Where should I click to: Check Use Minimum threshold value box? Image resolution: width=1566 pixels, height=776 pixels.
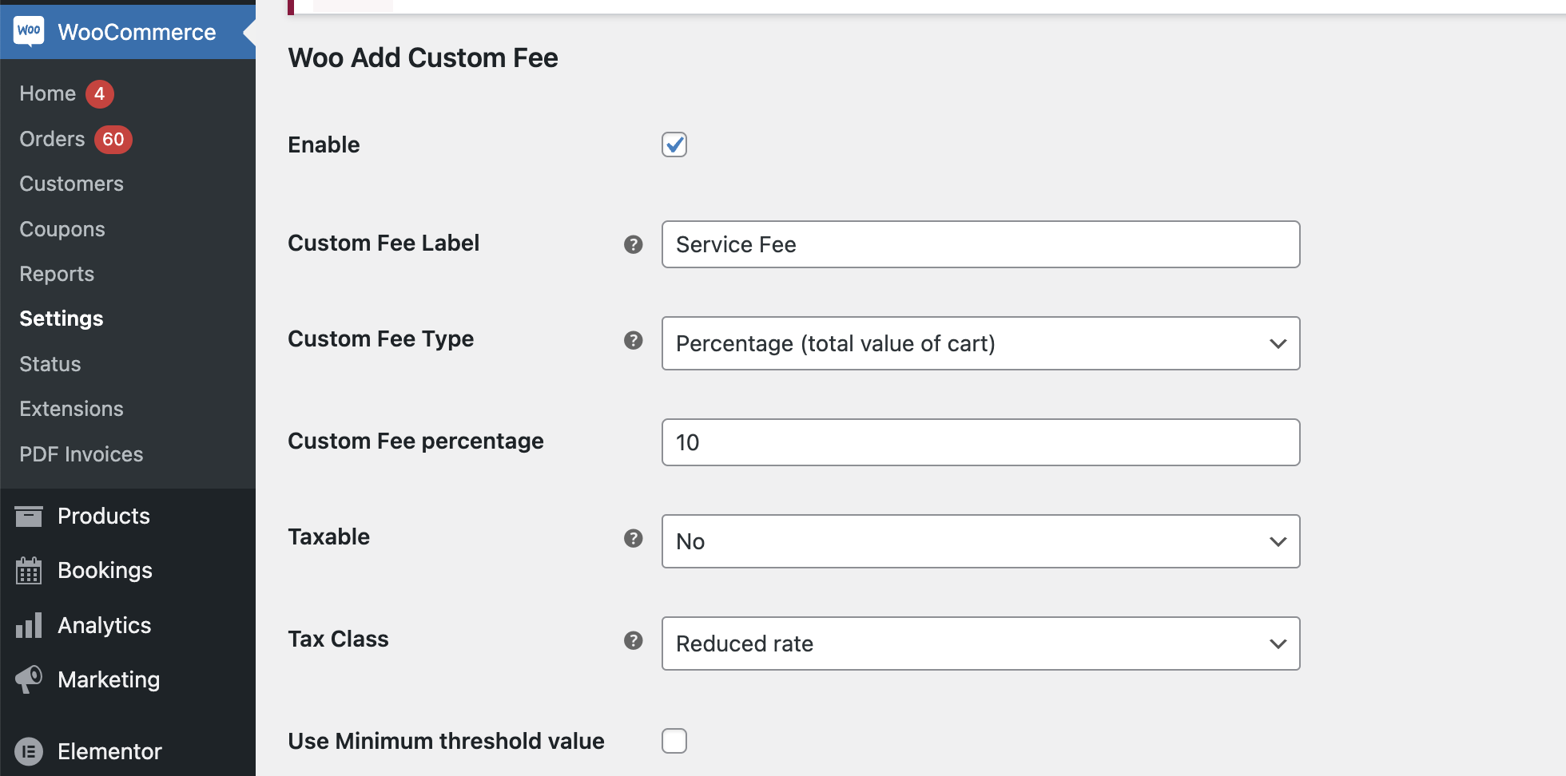coord(674,741)
